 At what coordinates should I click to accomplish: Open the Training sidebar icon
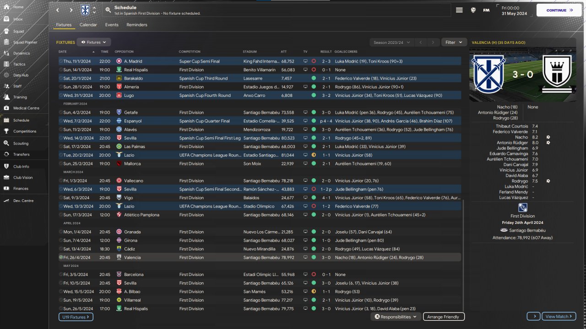point(6,97)
